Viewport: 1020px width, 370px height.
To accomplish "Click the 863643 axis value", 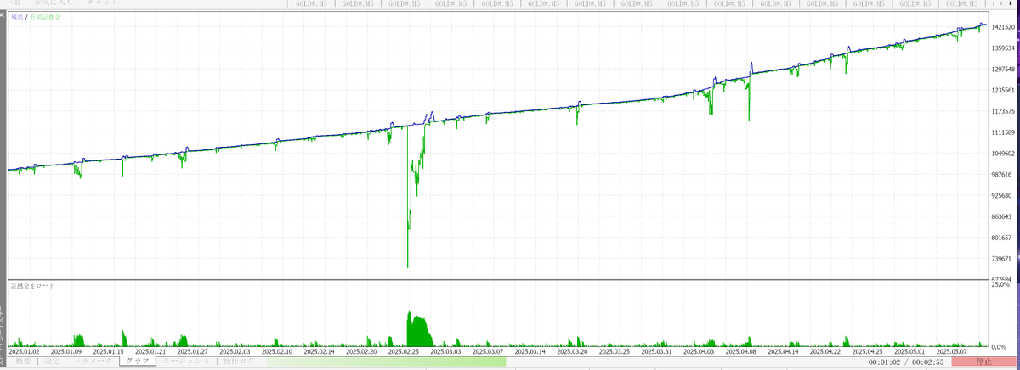I will [1003, 217].
